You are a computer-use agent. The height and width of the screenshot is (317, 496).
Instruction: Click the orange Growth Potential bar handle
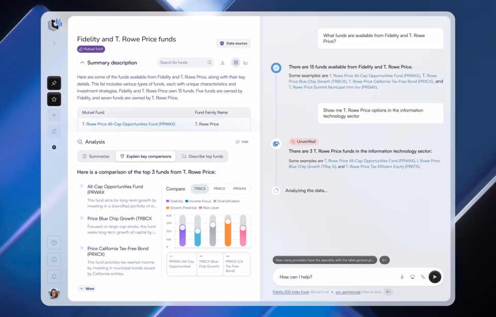(x=228, y=221)
